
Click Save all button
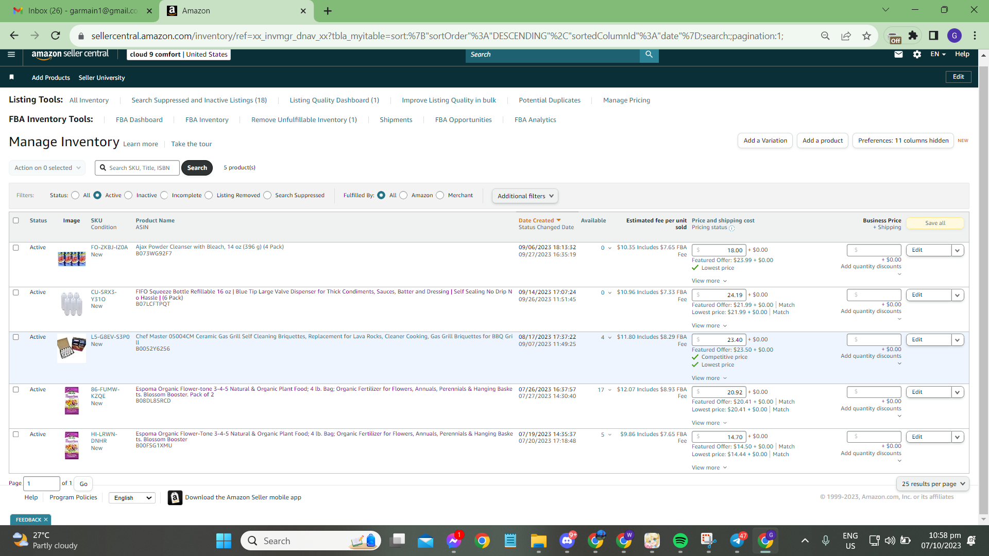tap(935, 223)
